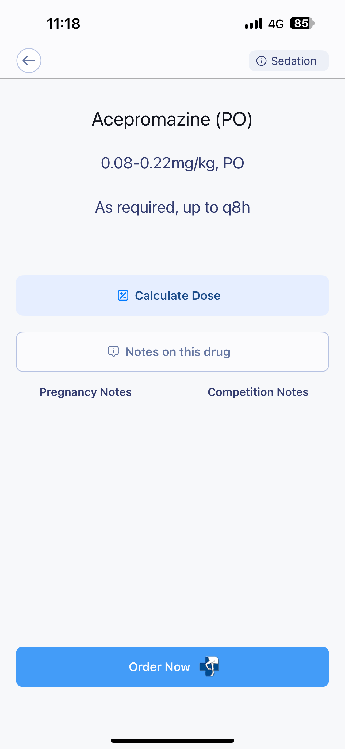Screen dimensions: 345x749
Task: Open the Calculate Dose button
Action: (x=172, y=295)
